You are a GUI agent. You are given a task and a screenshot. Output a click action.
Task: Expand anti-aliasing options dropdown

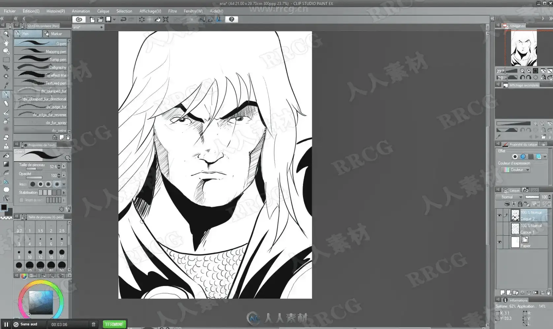point(64,184)
